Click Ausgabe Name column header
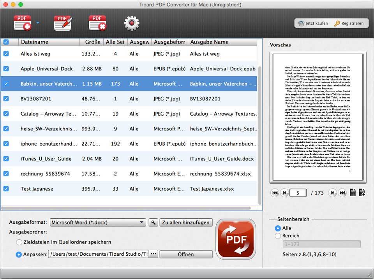 tap(222, 42)
